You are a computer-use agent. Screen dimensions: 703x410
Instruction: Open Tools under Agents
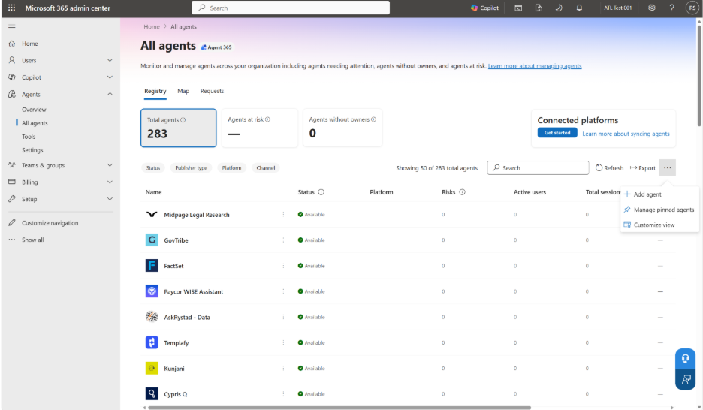click(x=29, y=136)
